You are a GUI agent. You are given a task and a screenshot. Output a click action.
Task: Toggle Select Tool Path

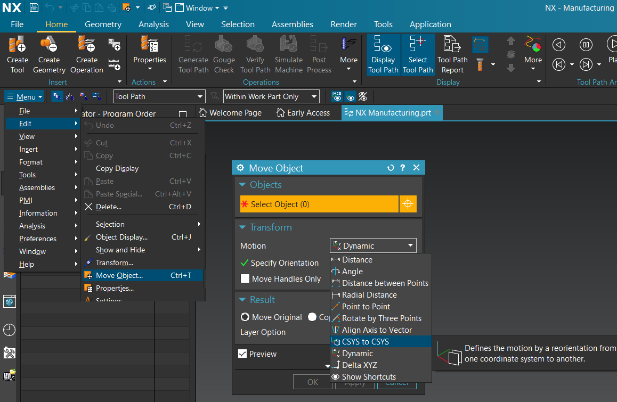tap(418, 54)
